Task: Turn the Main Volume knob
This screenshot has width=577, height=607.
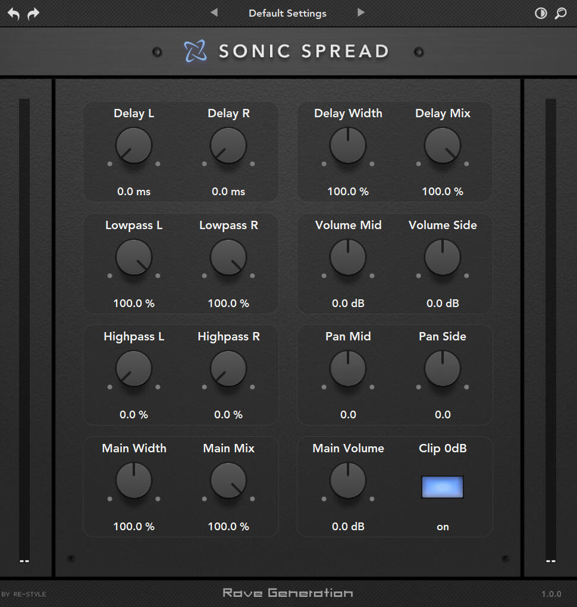Action: point(348,481)
